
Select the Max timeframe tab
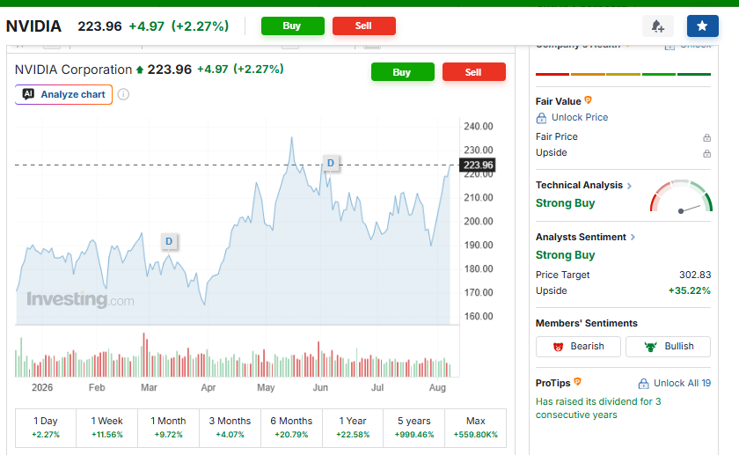pyautogui.click(x=476, y=428)
